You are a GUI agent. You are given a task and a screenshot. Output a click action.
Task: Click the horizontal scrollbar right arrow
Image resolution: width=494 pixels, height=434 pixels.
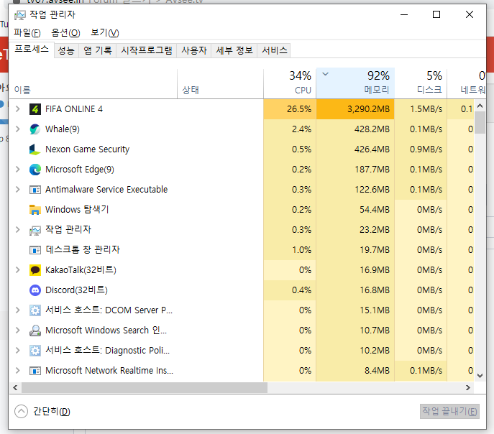pos(468,388)
